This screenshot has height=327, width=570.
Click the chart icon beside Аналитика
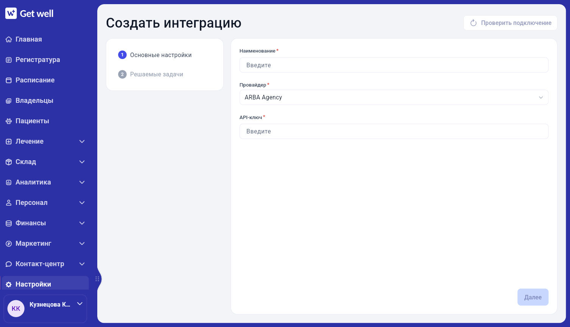pyautogui.click(x=9, y=182)
